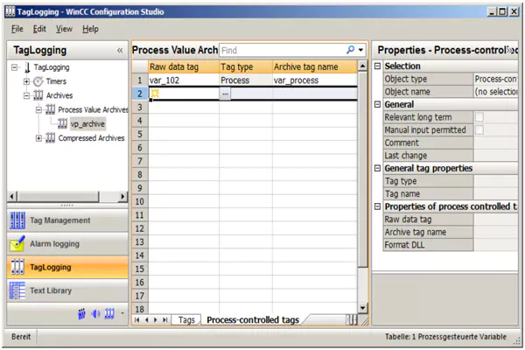Viewport: 525px width, 350px height.
Task: Click the table vertical scrollbar up arrow
Action: click(x=362, y=66)
